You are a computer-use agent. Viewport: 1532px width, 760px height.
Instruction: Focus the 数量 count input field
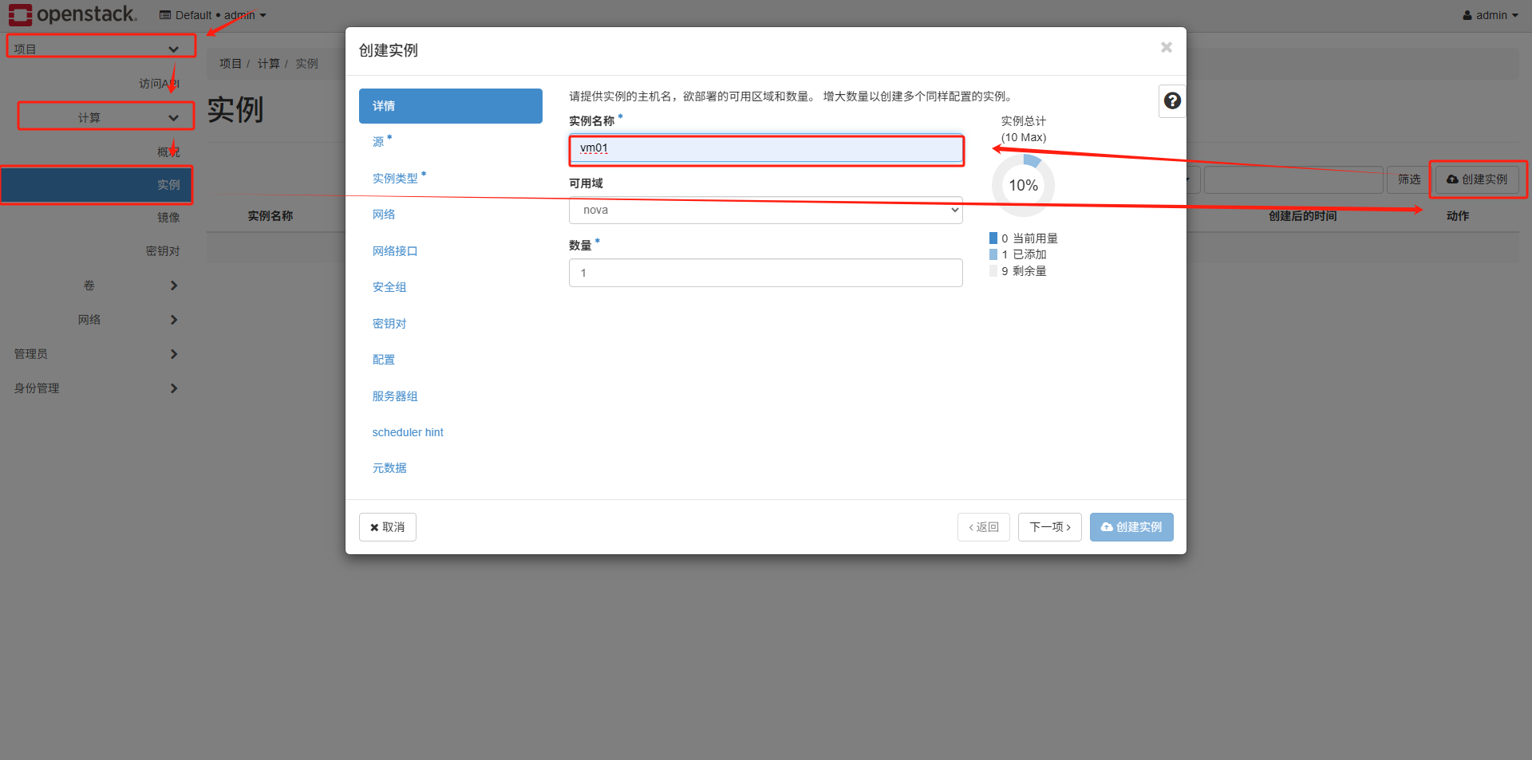[766, 273]
